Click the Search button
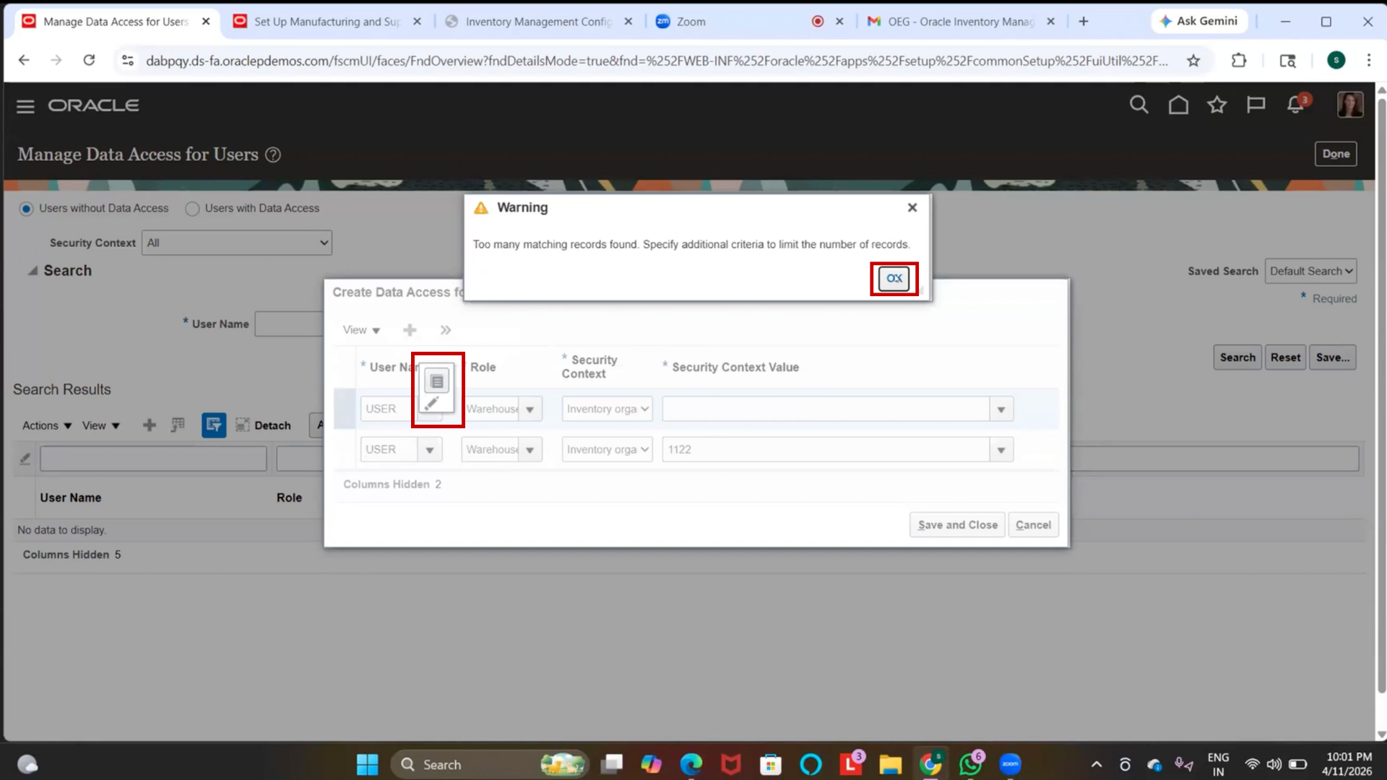 click(x=1237, y=357)
